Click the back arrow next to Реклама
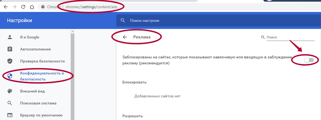Image resolution: width=321 pixels, height=120 pixels. [125, 37]
